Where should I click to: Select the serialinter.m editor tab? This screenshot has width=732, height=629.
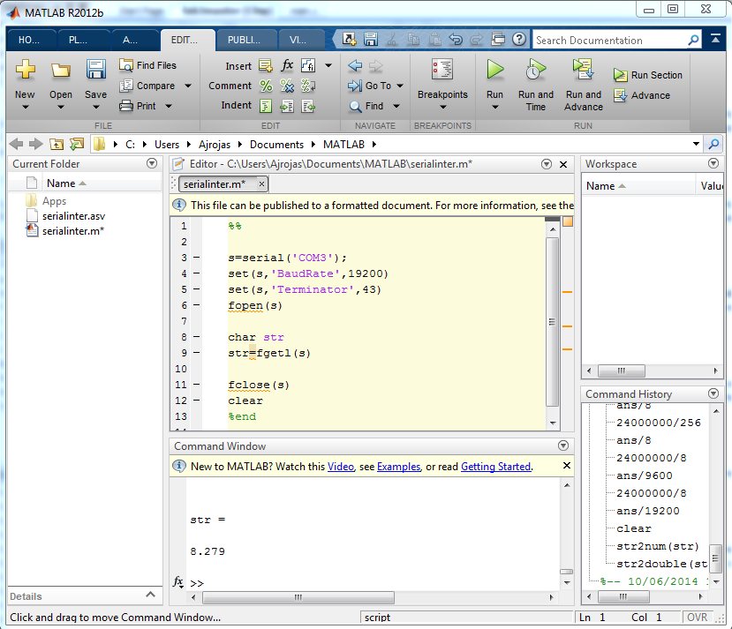point(214,183)
